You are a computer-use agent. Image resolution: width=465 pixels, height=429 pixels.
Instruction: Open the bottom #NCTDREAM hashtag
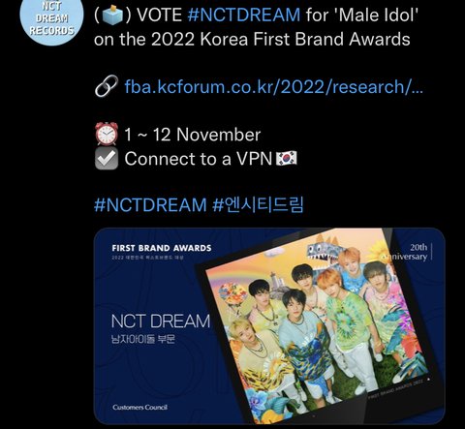coord(150,204)
